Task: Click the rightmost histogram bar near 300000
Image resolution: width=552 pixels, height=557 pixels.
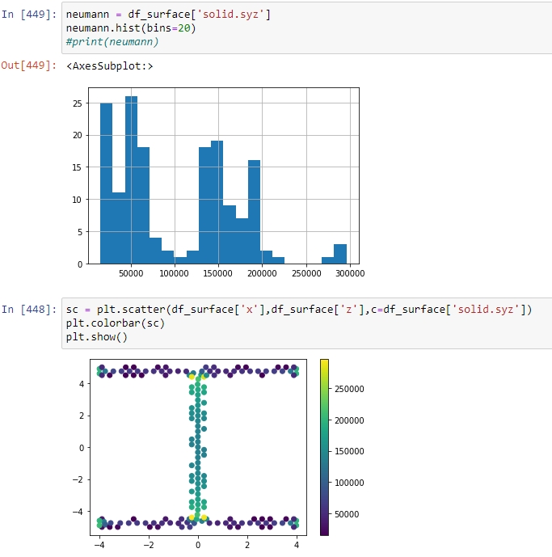Action: [340, 254]
